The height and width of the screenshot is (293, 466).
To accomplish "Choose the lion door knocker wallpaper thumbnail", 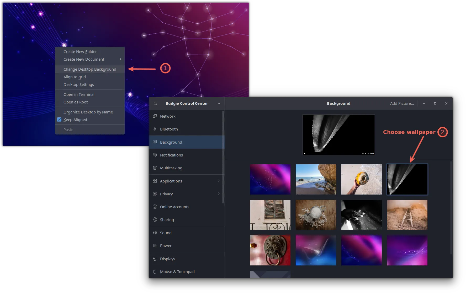I will pyautogui.click(x=270, y=250).
